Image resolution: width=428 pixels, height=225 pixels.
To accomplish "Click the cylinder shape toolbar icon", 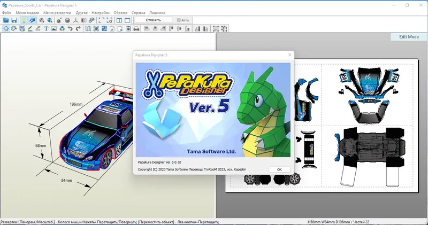I will point(67,20).
